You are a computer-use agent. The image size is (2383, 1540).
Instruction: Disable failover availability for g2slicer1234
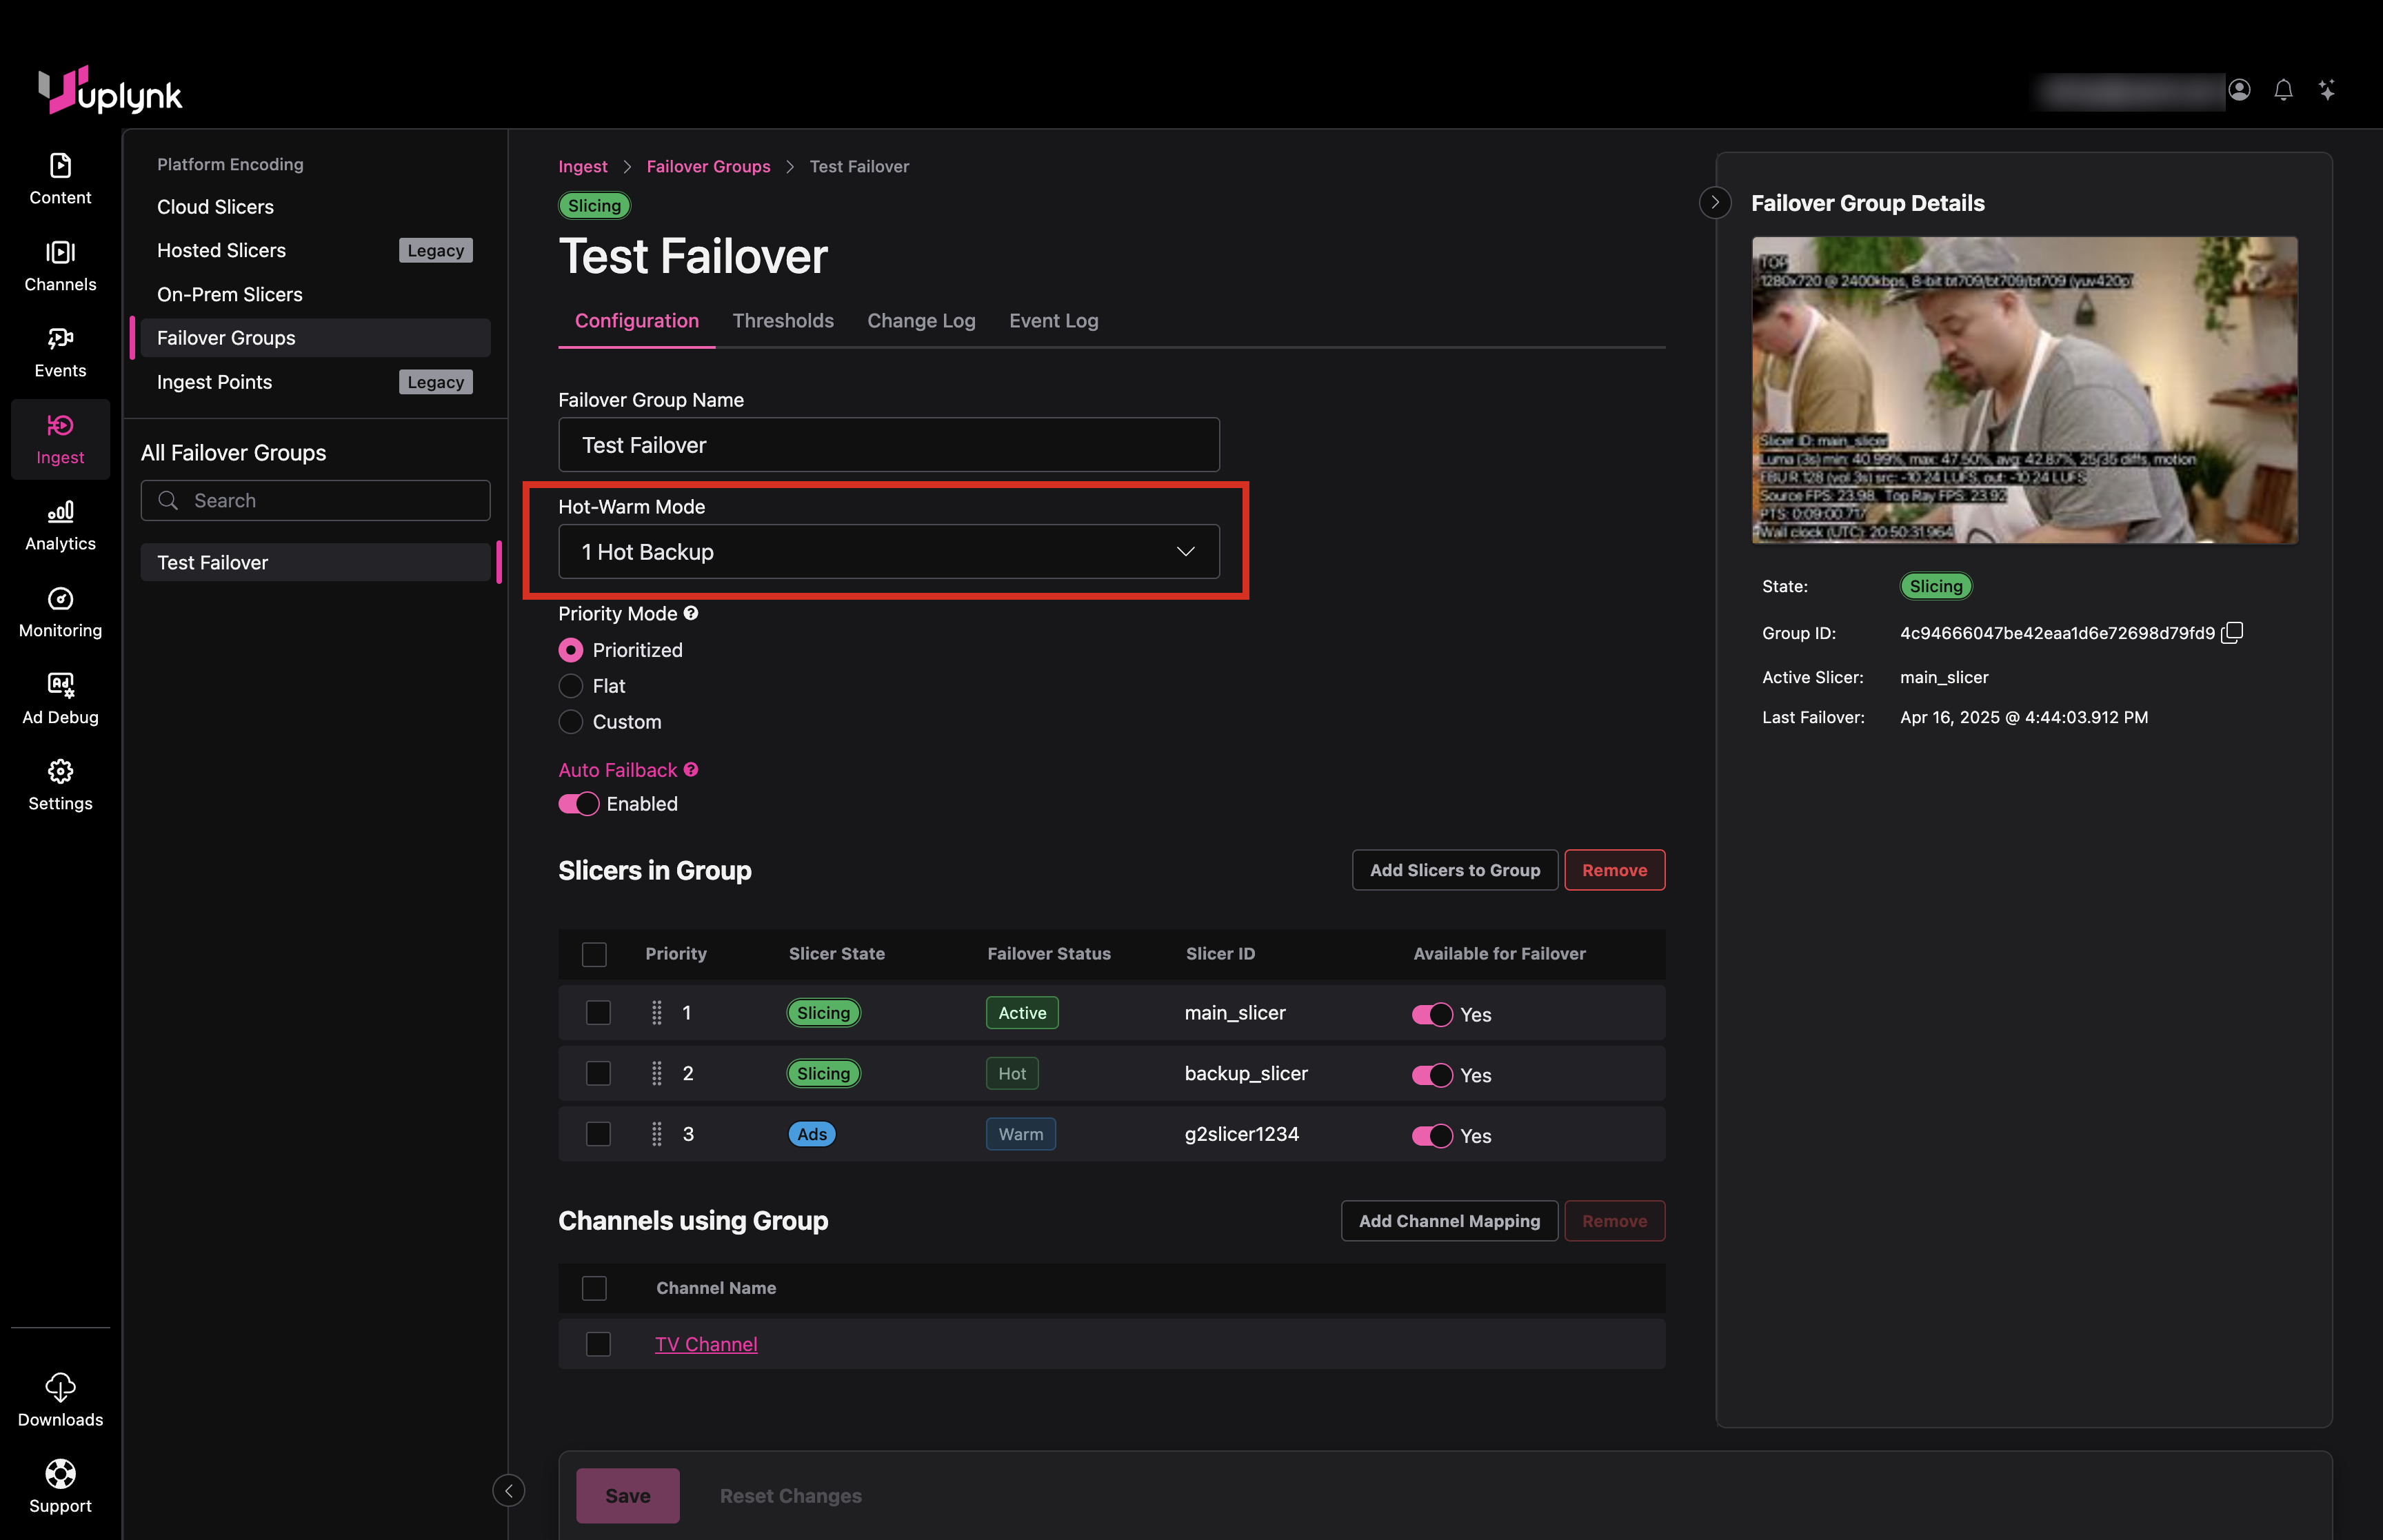pos(1431,1135)
